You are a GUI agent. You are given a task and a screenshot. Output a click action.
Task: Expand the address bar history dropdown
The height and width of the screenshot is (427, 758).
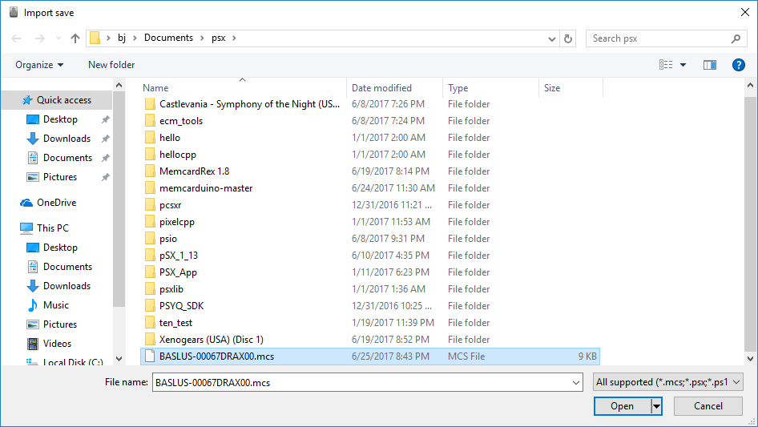click(x=552, y=38)
